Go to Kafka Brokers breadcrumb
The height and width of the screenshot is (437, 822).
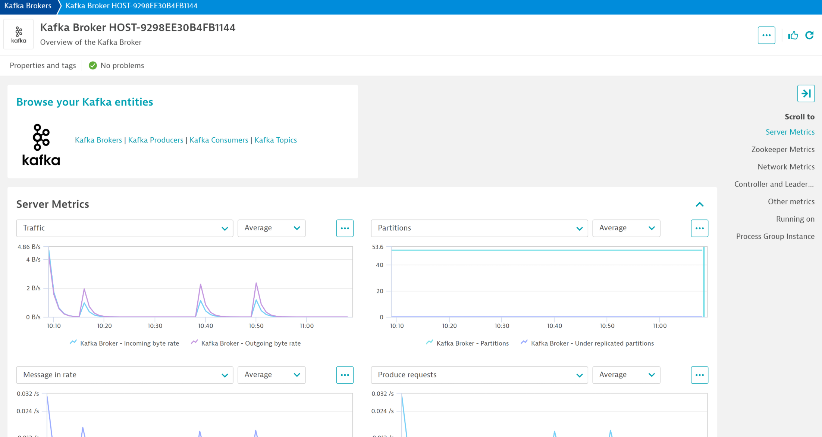point(28,6)
